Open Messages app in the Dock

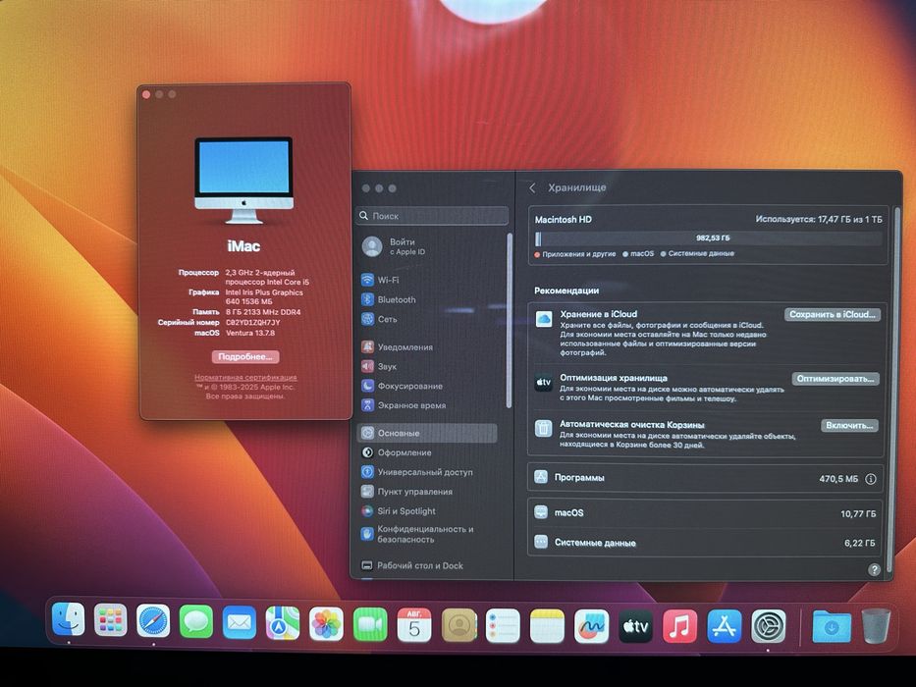196,621
